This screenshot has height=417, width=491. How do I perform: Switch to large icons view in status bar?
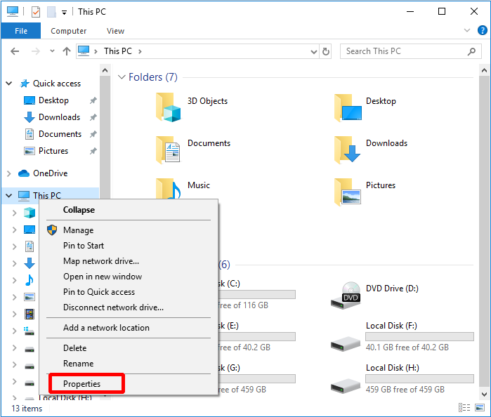[480, 407]
